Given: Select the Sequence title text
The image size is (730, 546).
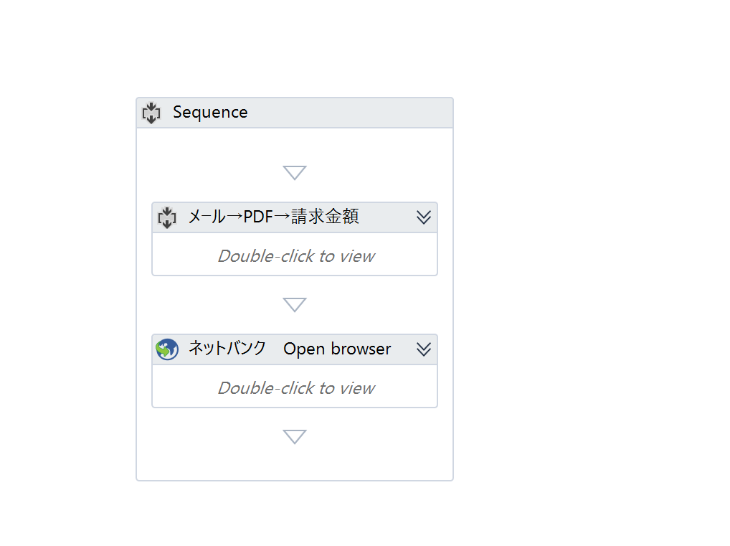Looking at the screenshot, I should (210, 112).
